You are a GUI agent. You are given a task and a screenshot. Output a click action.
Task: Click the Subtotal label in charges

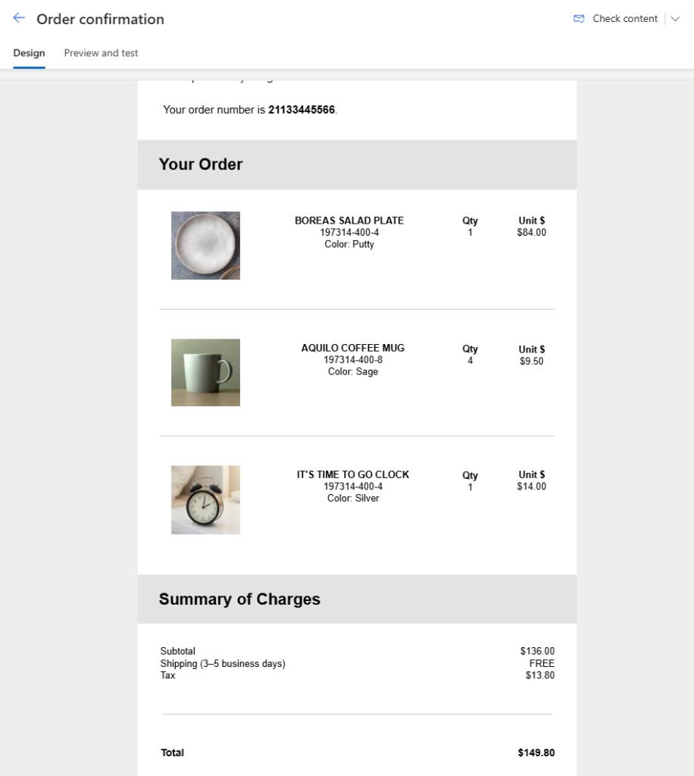pos(178,651)
